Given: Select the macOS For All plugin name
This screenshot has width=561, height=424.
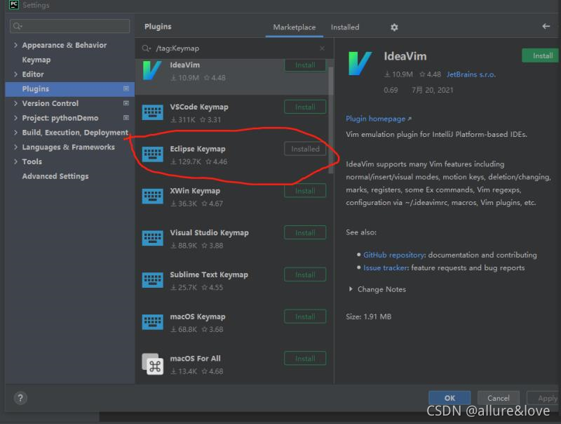Looking at the screenshot, I should (196, 359).
